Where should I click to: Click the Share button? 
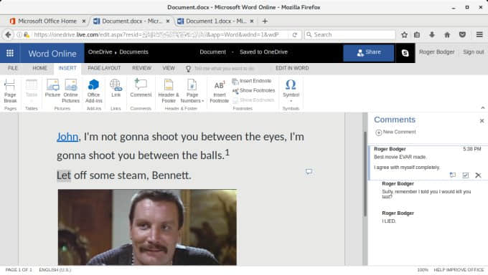pos(368,52)
